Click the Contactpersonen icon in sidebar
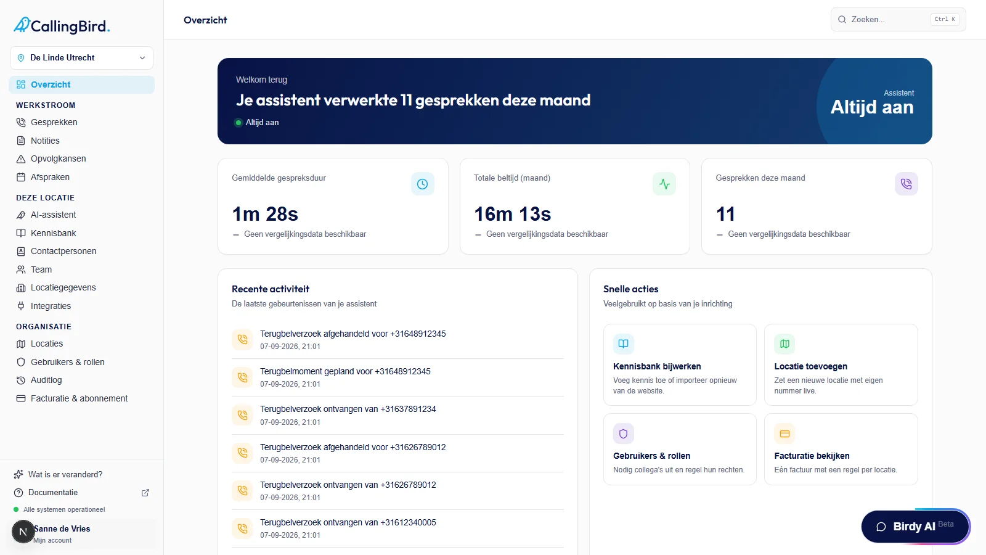986x555 pixels. pyautogui.click(x=21, y=251)
